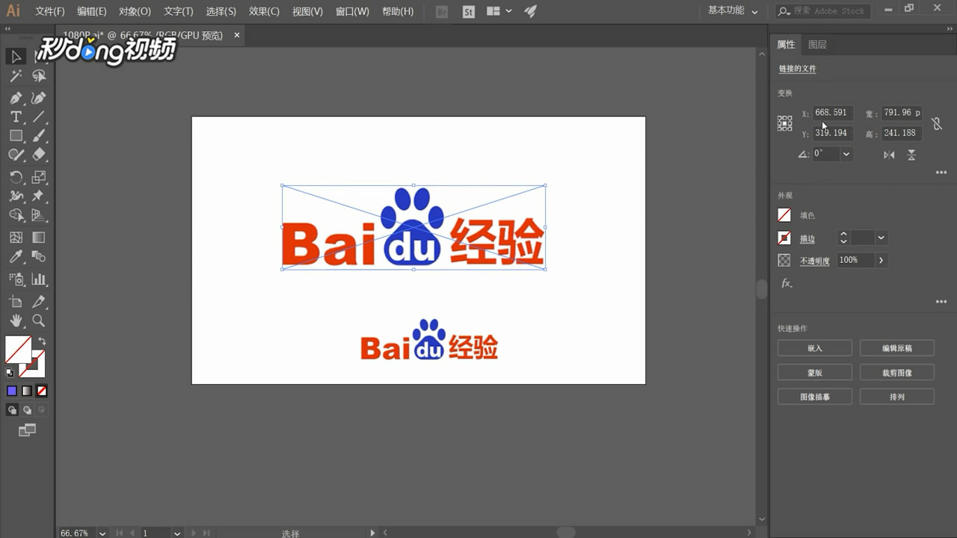Select the Lasso tool
957x538 pixels.
click(39, 75)
